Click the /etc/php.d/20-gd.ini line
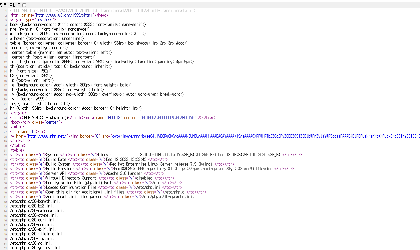The width and height of the screenshot is (420, 250). pyautogui.click(x=31, y=243)
